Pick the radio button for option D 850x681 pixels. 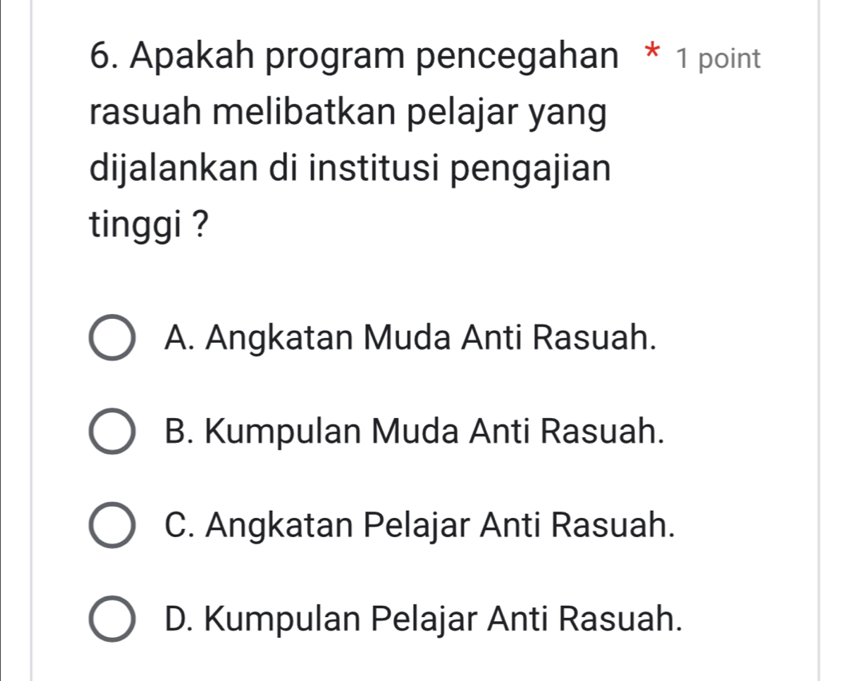point(112,618)
